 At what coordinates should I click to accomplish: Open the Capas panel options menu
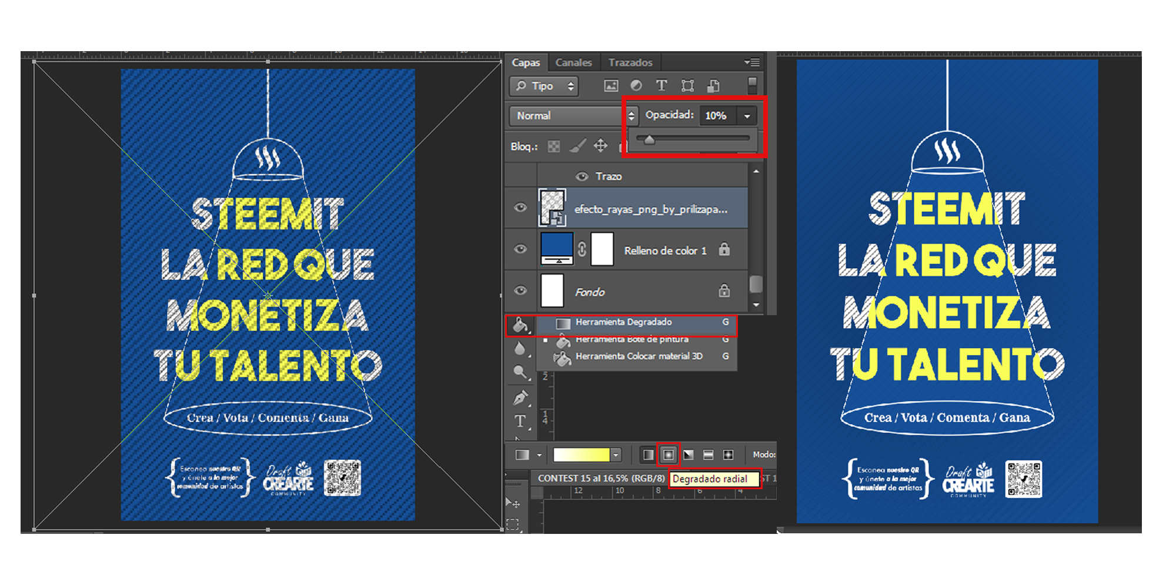[751, 62]
